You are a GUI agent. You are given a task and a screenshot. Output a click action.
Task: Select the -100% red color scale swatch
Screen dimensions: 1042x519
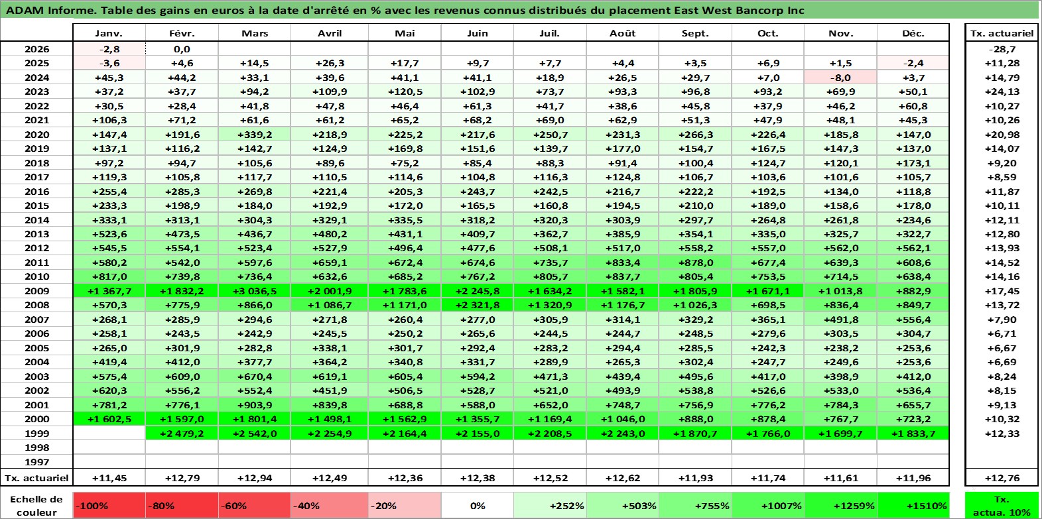(x=109, y=505)
